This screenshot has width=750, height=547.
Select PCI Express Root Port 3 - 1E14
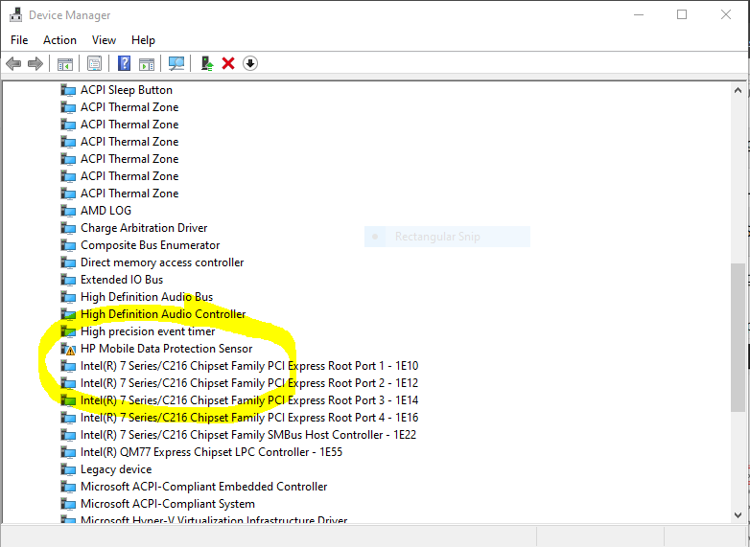pos(249,400)
